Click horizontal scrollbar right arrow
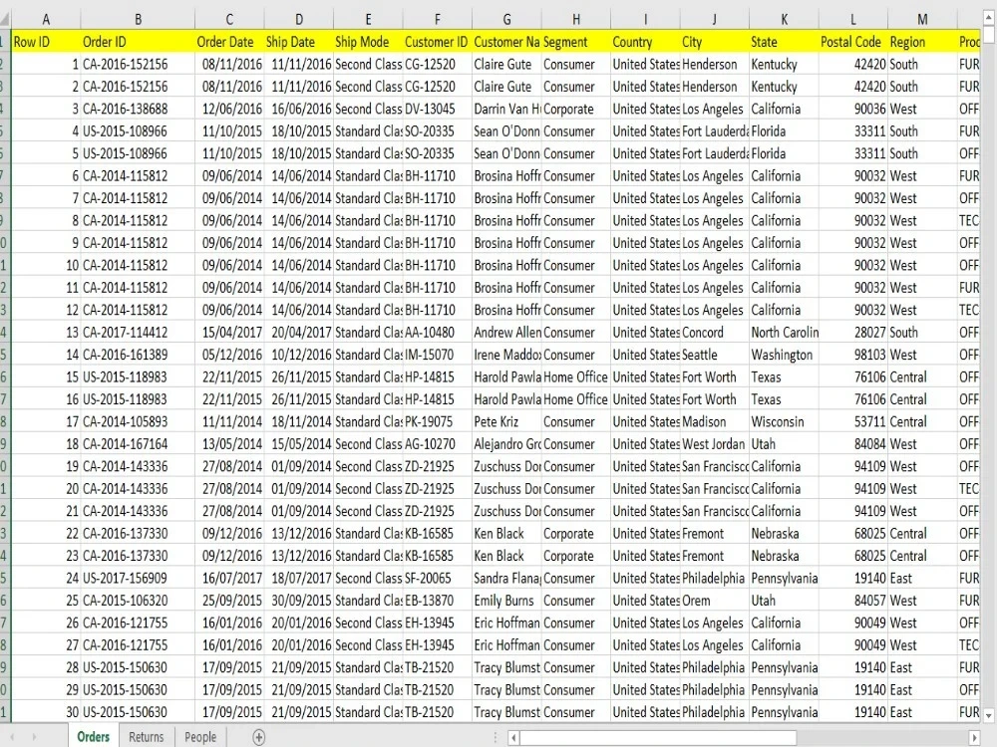 [x=974, y=737]
